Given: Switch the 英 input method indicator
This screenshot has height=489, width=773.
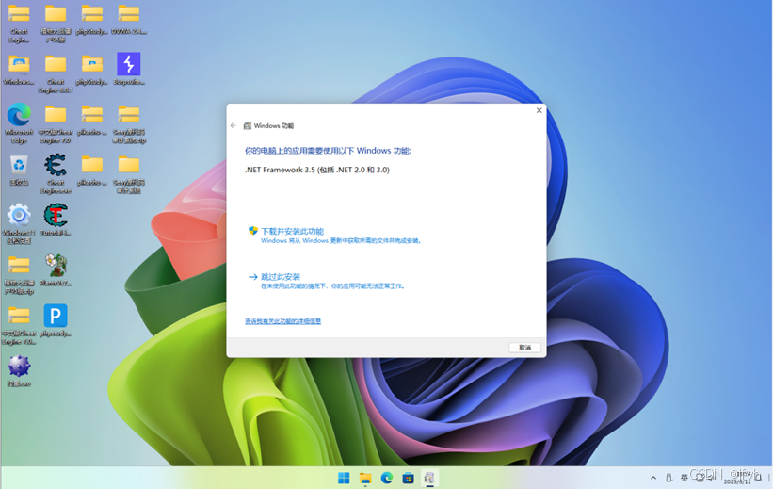Looking at the screenshot, I should point(684,478).
